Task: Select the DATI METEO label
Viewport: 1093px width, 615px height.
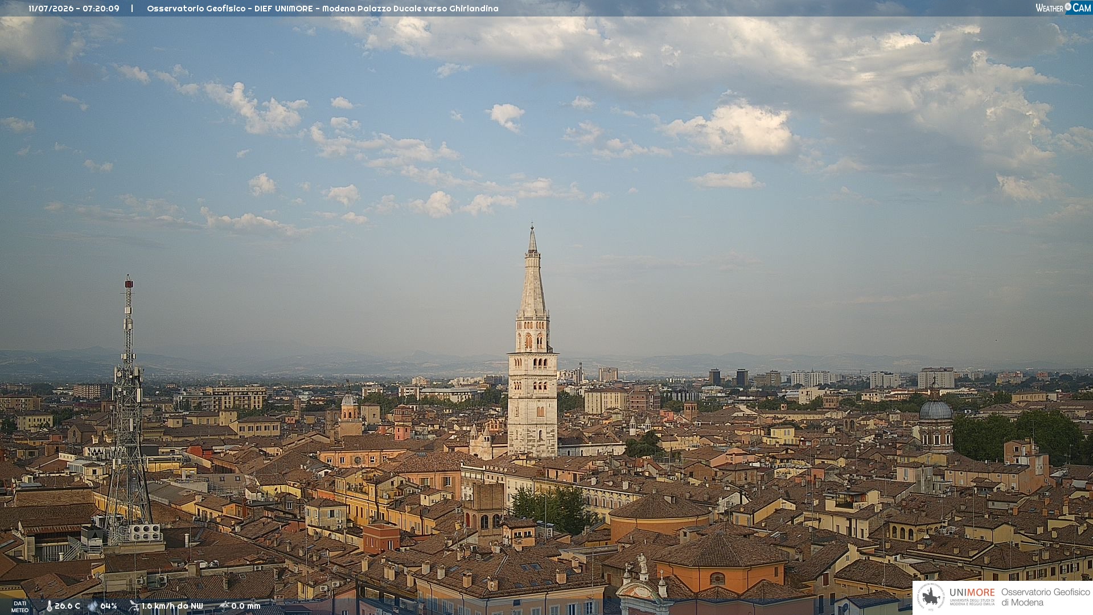Action: tap(20, 606)
